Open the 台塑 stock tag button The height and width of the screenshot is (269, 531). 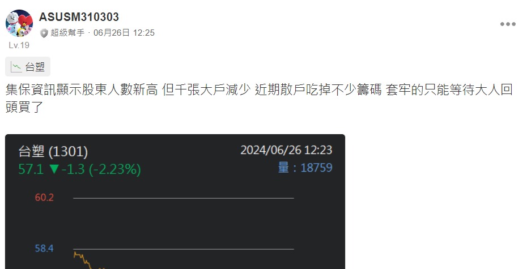28,67
